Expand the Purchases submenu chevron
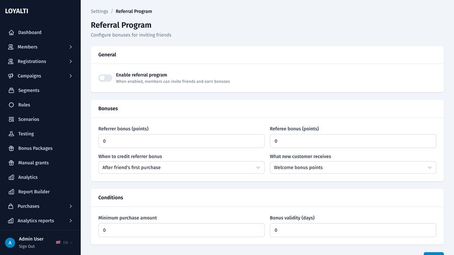454x255 pixels. (x=70, y=206)
